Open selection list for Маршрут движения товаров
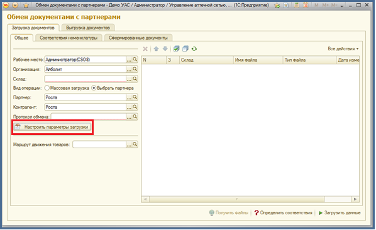The image size is (376, 230). [129, 145]
